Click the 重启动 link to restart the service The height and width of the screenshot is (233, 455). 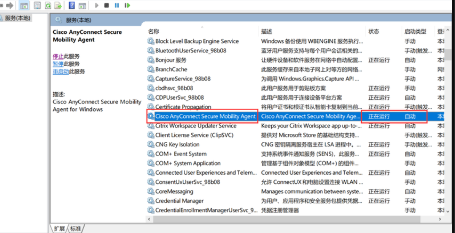[x=60, y=72]
